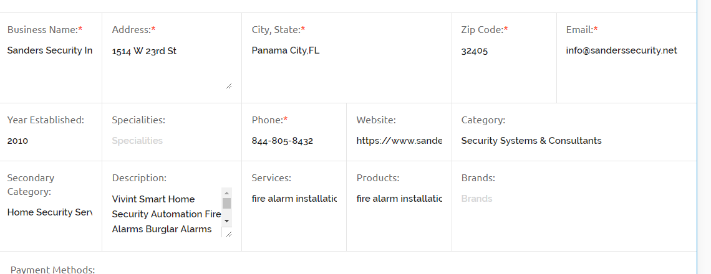Screen dimensions: 711x274
Task: Click the Products input field
Action: click(x=399, y=199)
